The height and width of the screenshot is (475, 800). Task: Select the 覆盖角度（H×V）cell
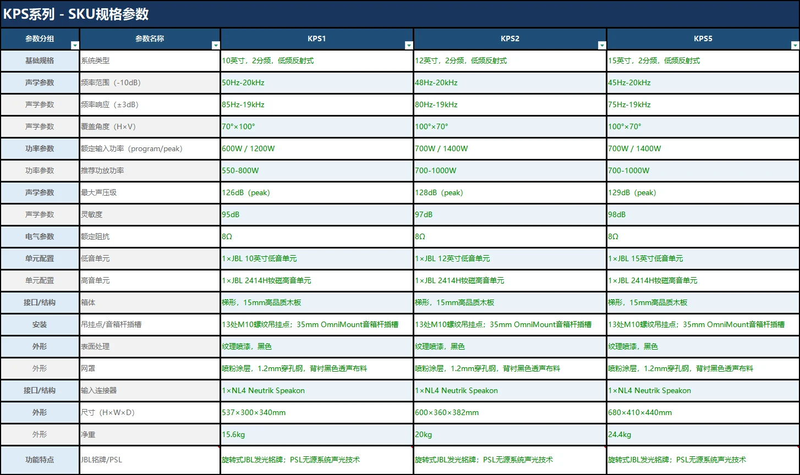click(x=150, y=127)
